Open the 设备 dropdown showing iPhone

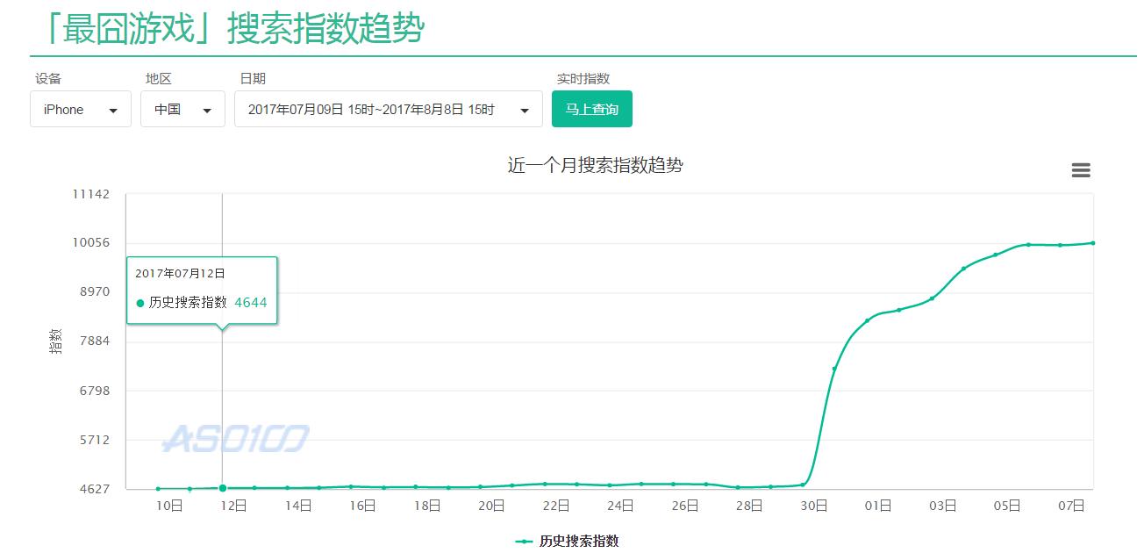[x=80, y=110]
